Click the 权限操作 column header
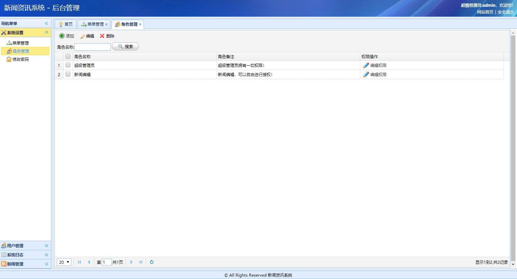517x279 pixels. click(432, 56)
